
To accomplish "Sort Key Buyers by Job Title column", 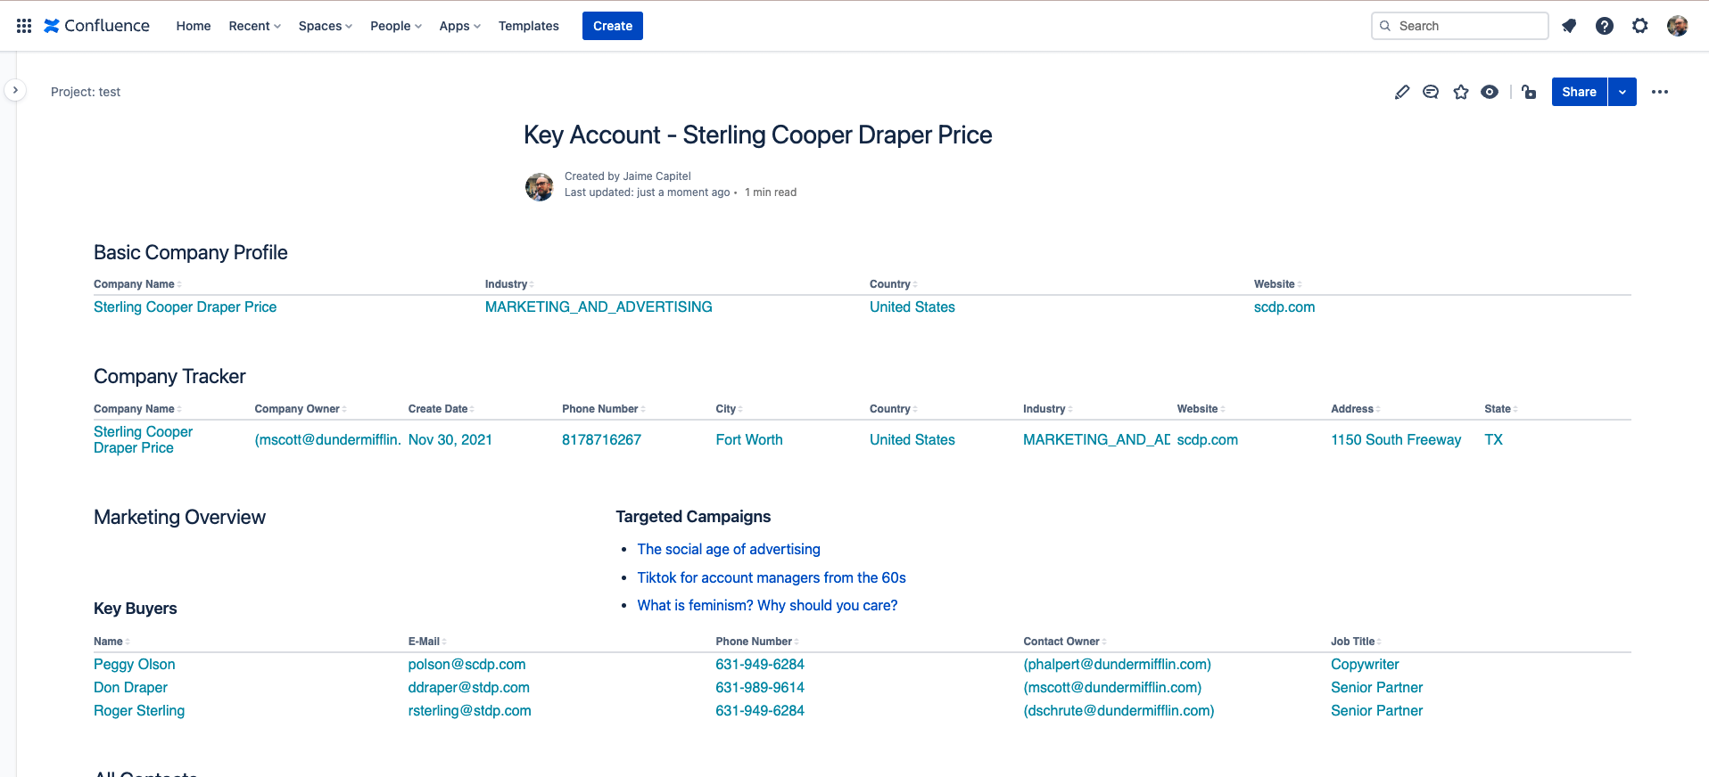I will pos(1356,642).
